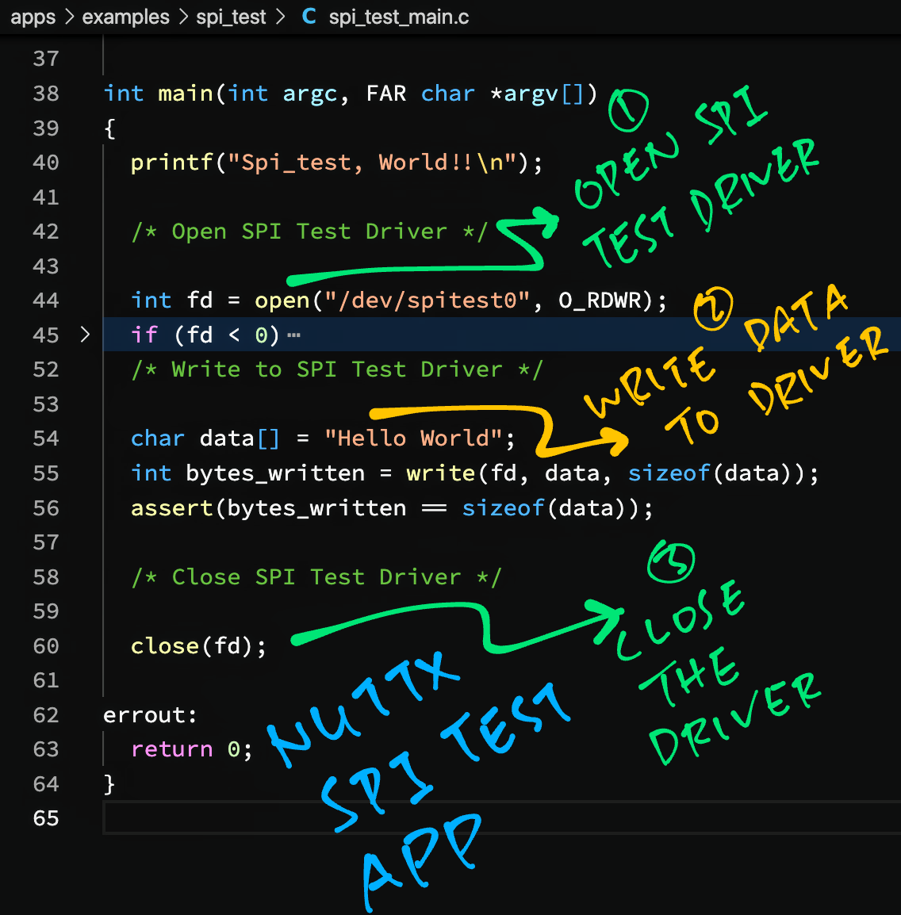Image resolution: width=901 pixels, height=915 pixels.
Task: Click the errout label on line 62
Action: [144, 715]
